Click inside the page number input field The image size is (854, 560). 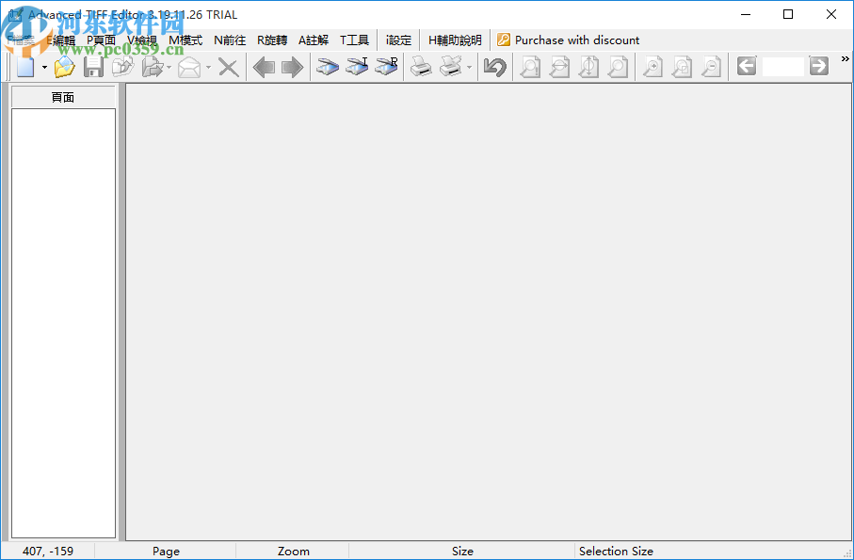781,67
